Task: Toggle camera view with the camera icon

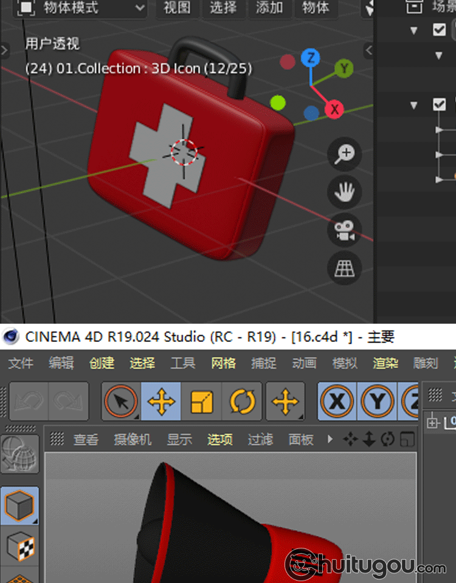Action: pyautogui.click(x=345, y=231)
